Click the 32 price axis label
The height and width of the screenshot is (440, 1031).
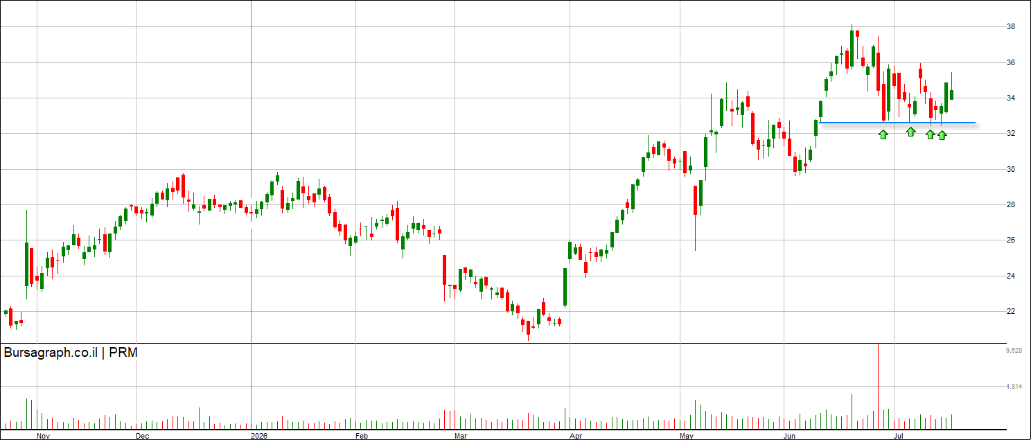pyautogui.click(x=1010, y=134)
